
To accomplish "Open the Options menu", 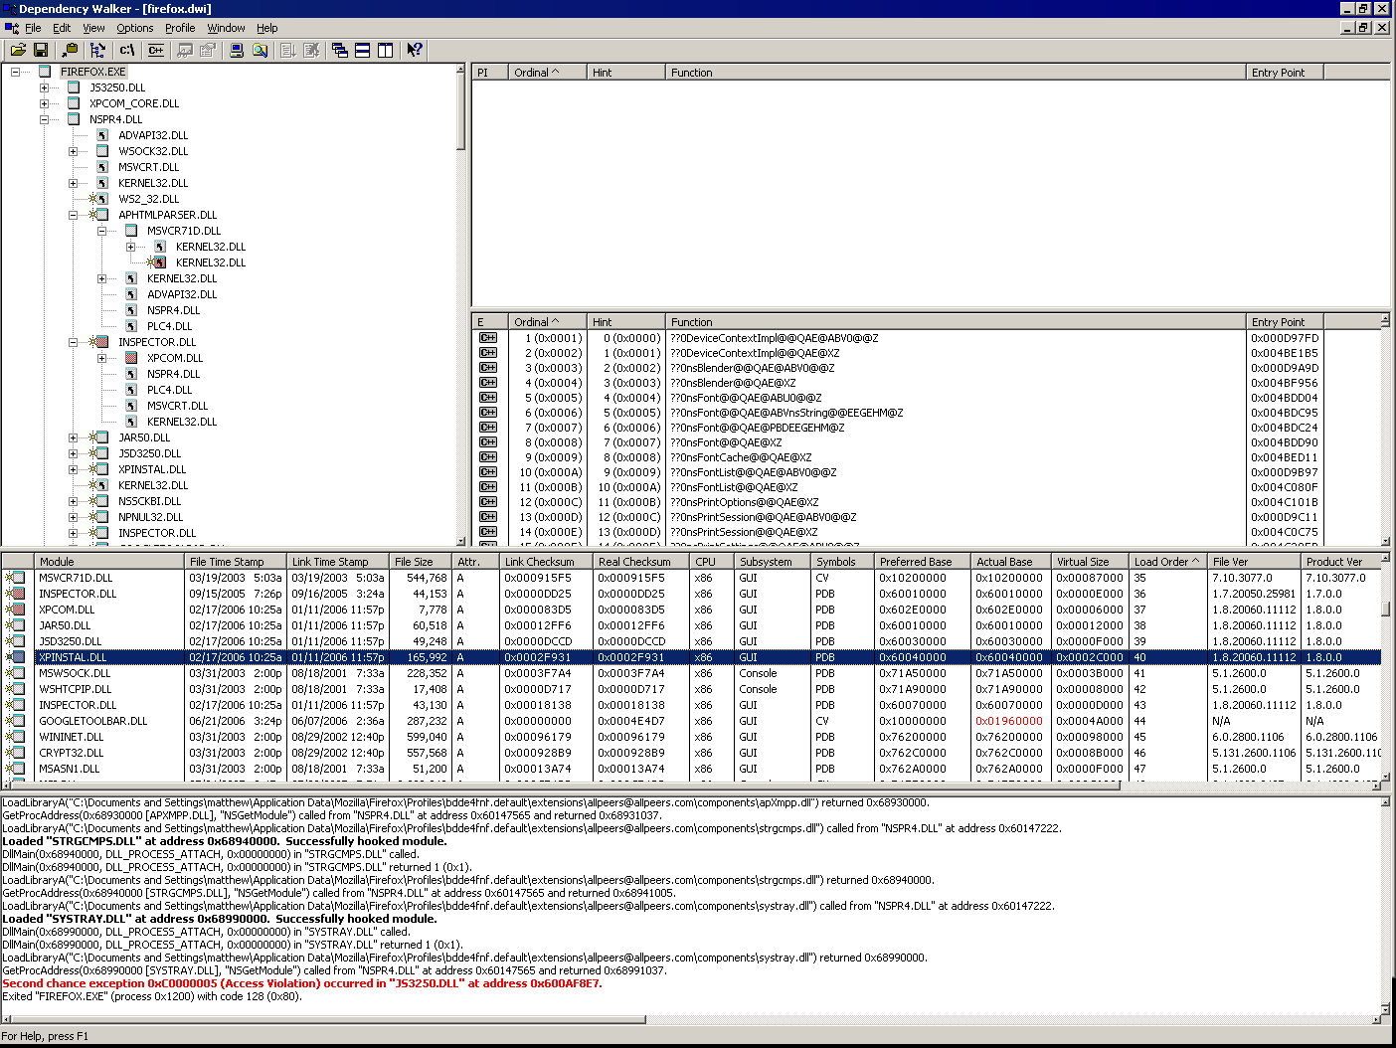I will [135, 28].
